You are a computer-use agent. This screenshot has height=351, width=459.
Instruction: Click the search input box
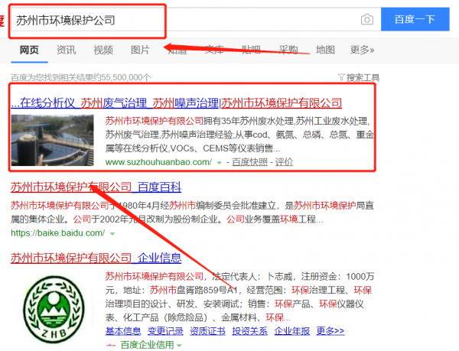click(184, 20)
